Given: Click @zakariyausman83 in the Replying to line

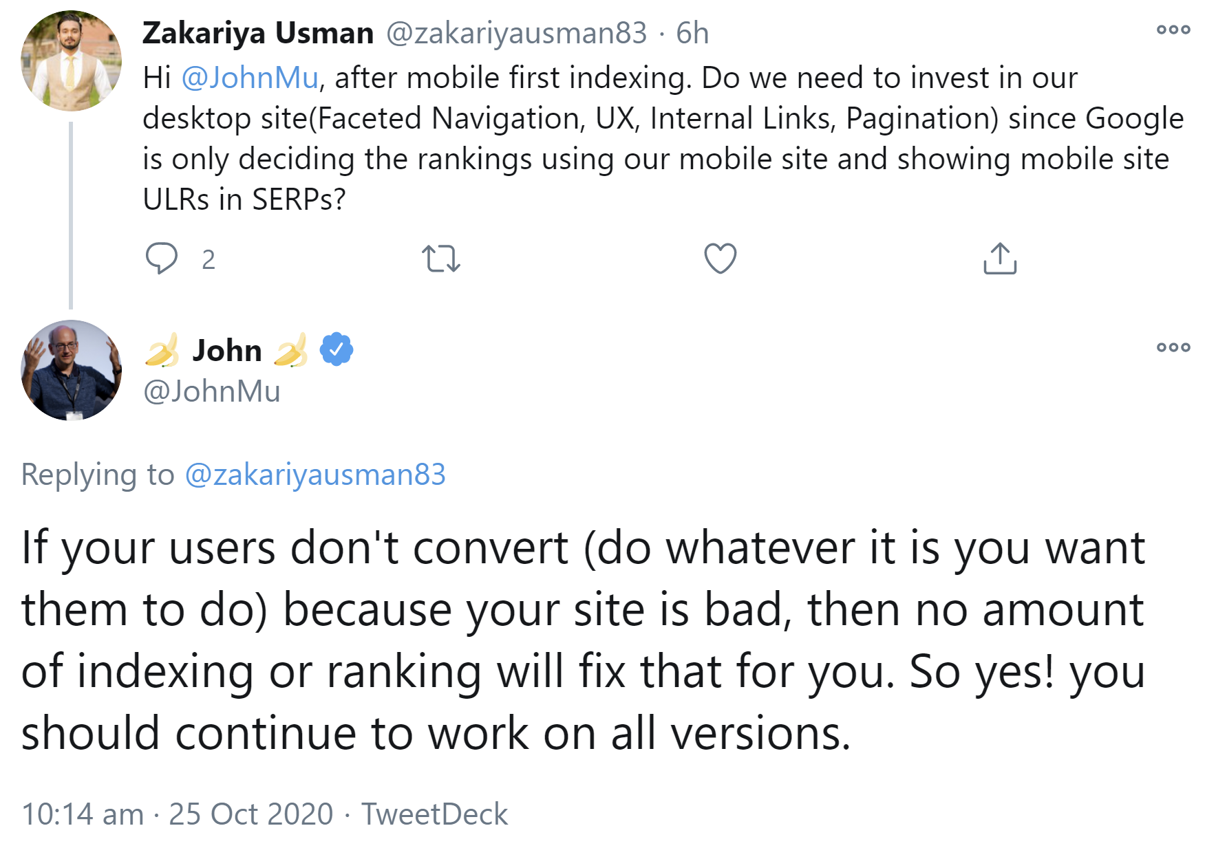Looking at the screenshot, I should pyautogui.click(x=315, y=475).
